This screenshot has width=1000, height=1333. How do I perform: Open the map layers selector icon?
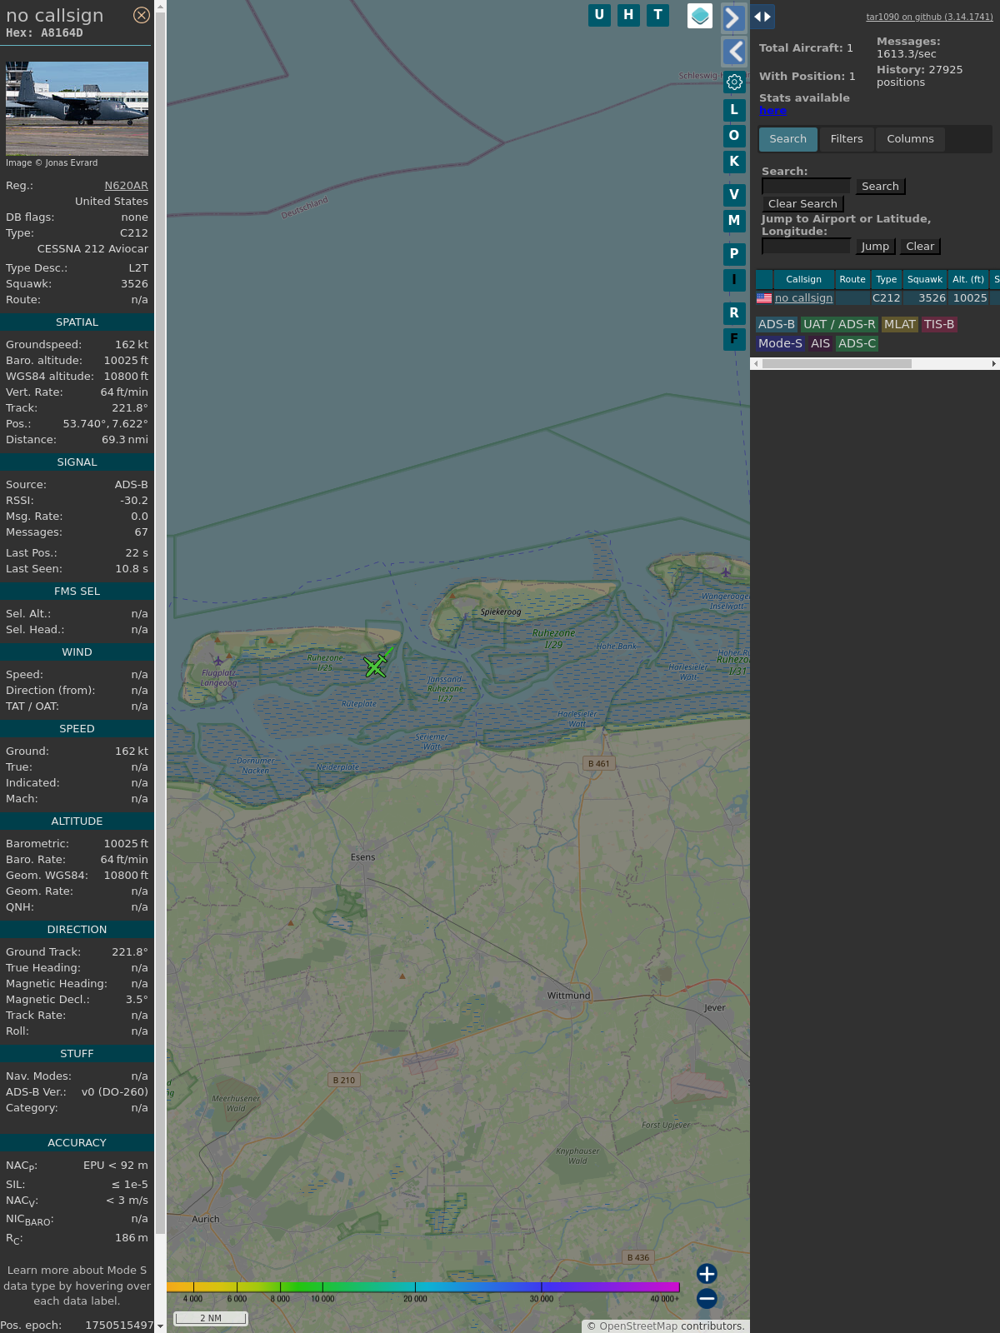pos(700,15)
